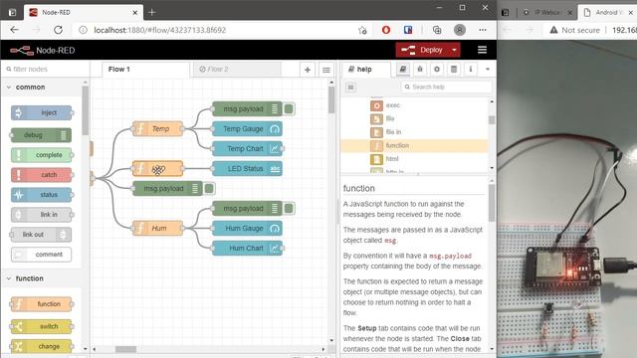Click the filter nodes search field
The image size is (637, 358).
click(x=45, y=70)
